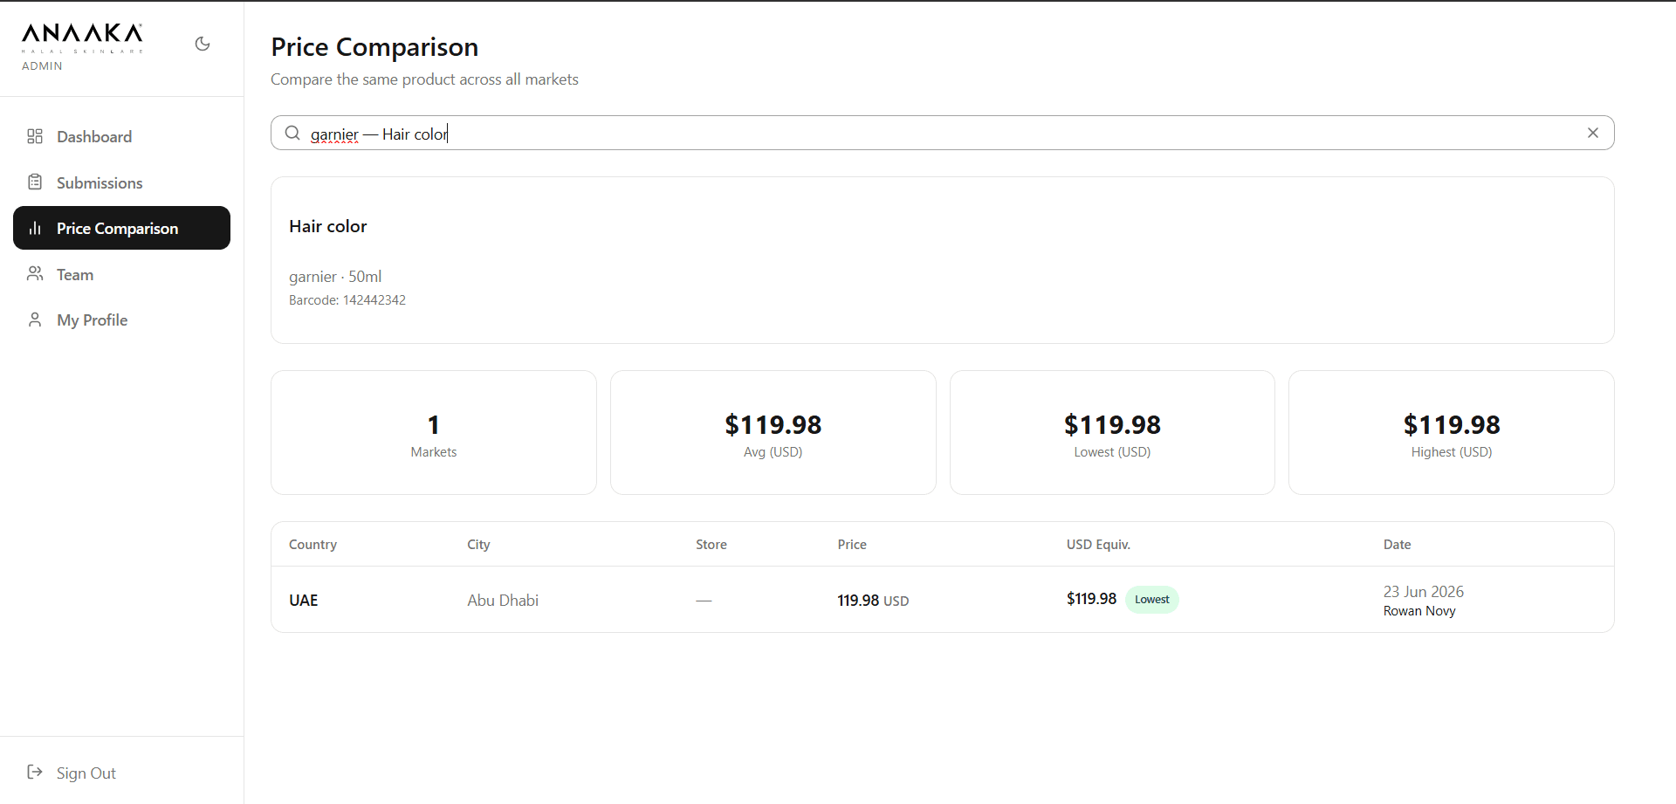Click the Abu Dhabi city cell
Viewport: 1676px width, 804px height.
[503, 601]
